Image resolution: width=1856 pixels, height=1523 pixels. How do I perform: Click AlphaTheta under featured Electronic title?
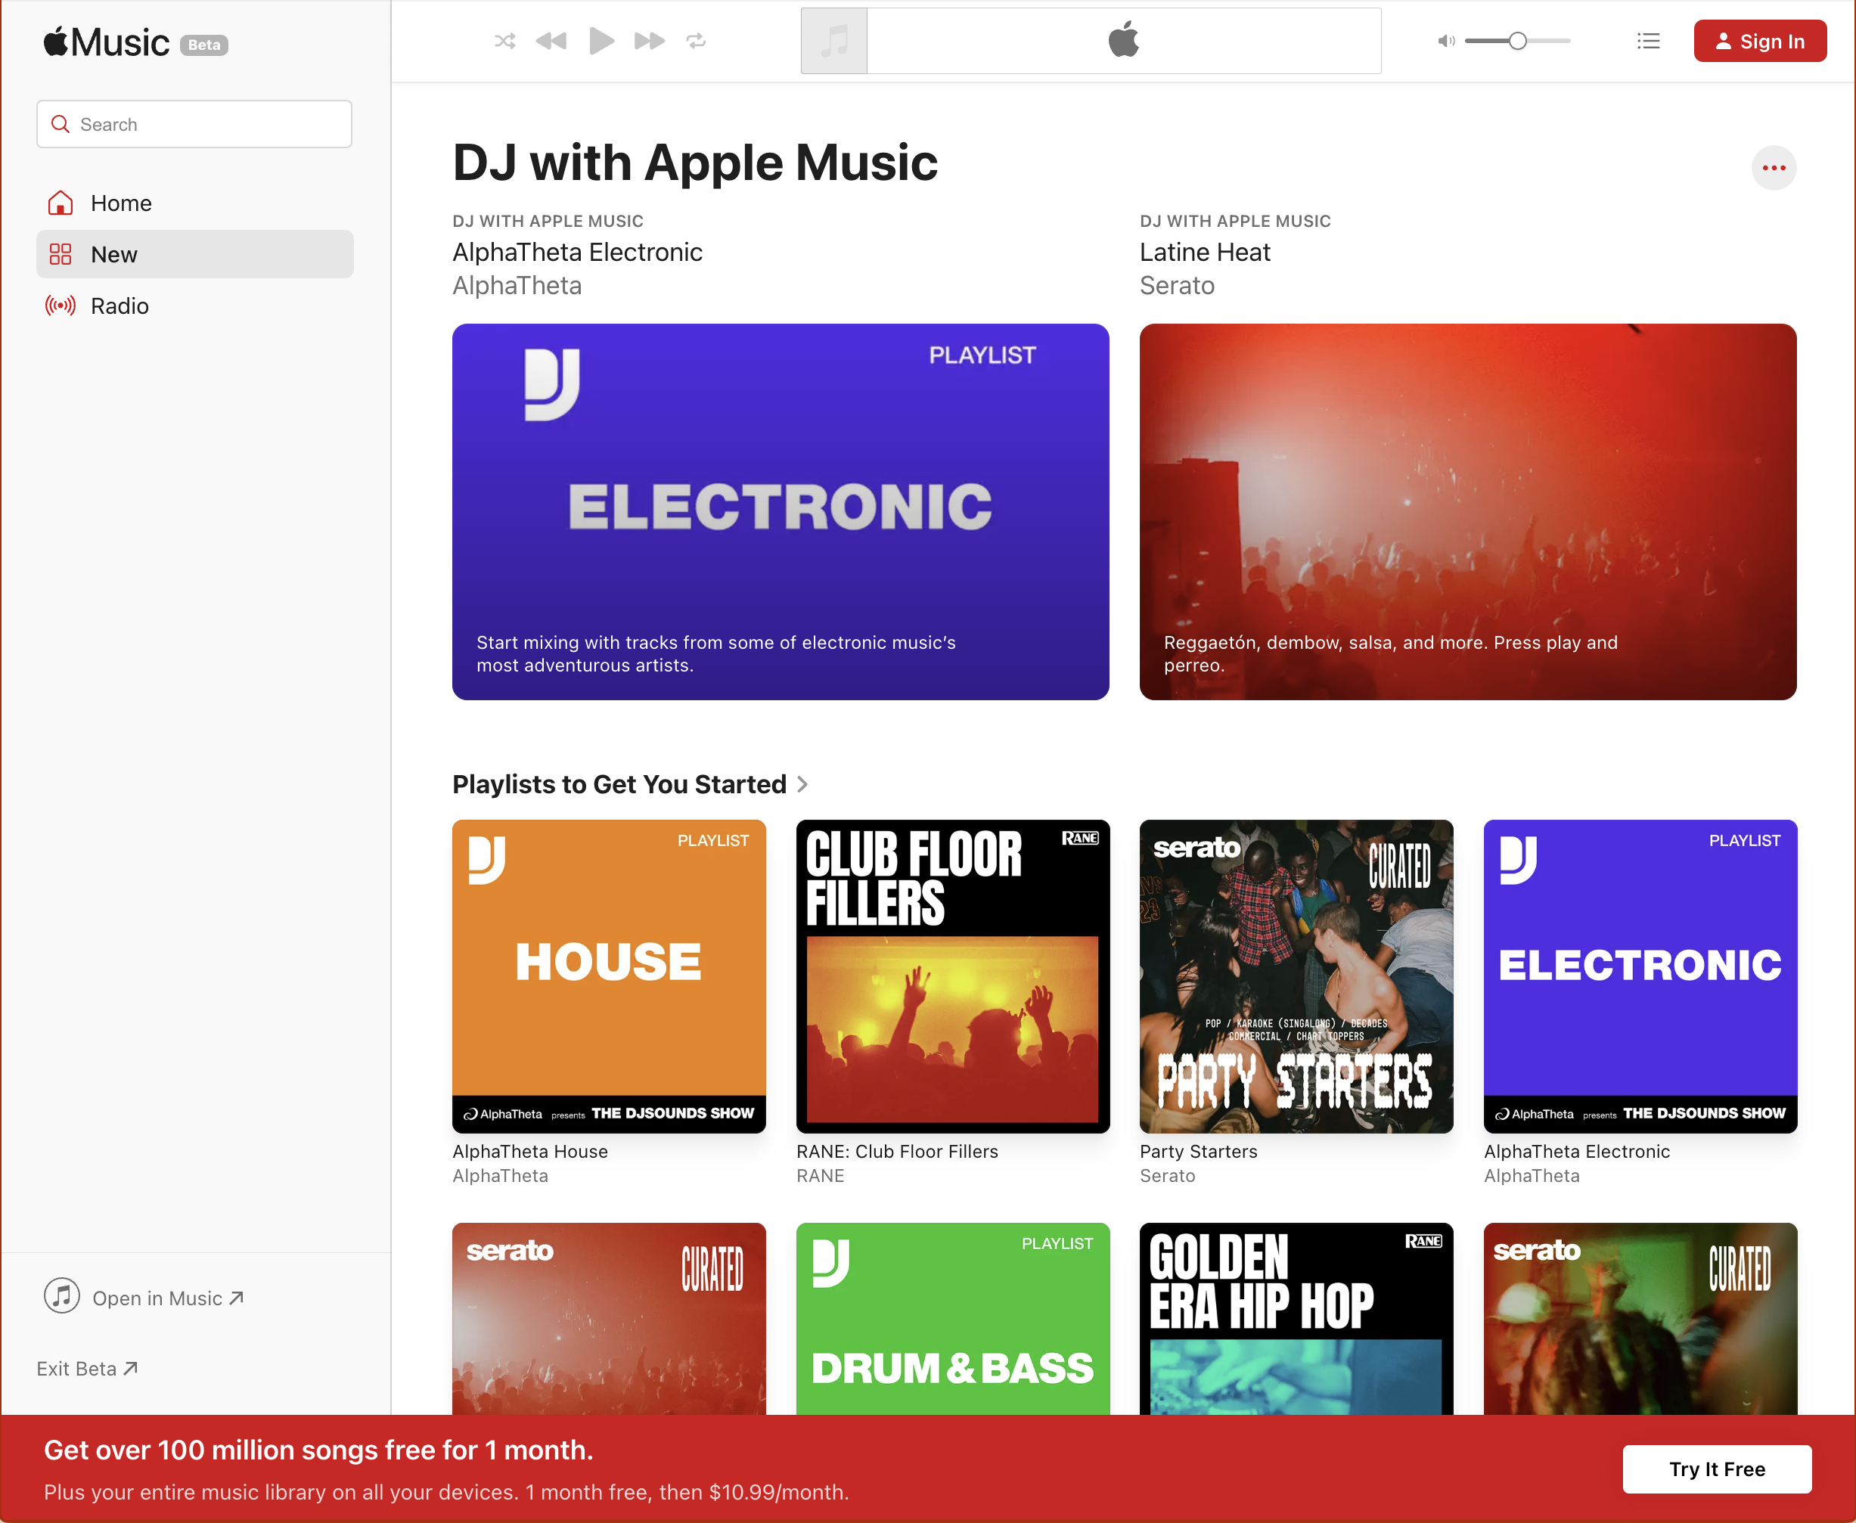tap(517, 286)
